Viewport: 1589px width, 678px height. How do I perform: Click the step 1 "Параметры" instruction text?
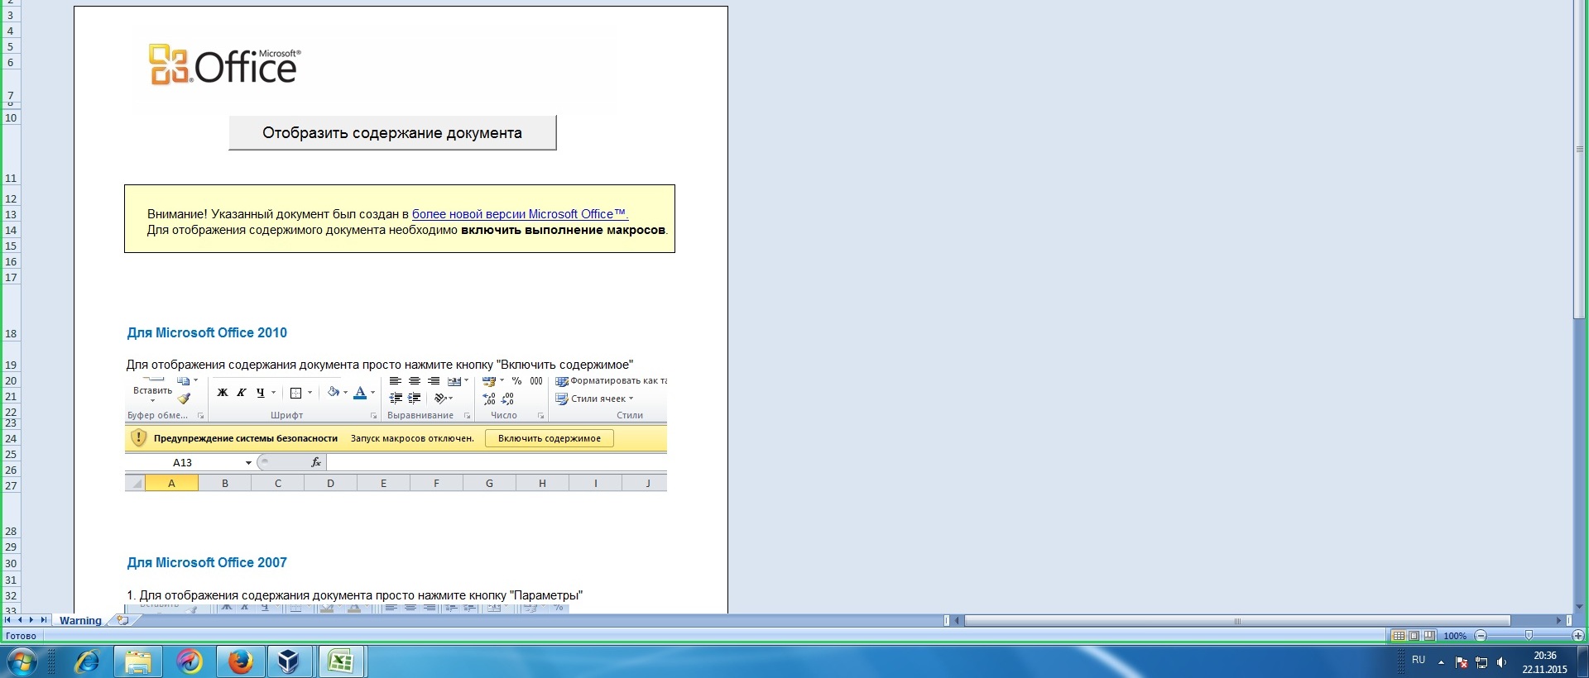tap(355, 595)
